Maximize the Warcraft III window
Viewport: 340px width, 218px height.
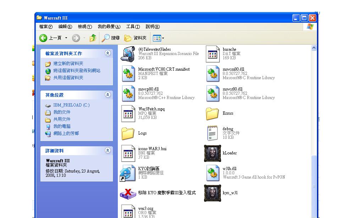click(x=304, y=18)
